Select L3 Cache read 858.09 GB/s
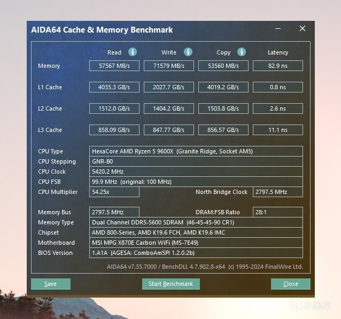Viewport: 341px width, 319px height. click(x=114, y=130)
